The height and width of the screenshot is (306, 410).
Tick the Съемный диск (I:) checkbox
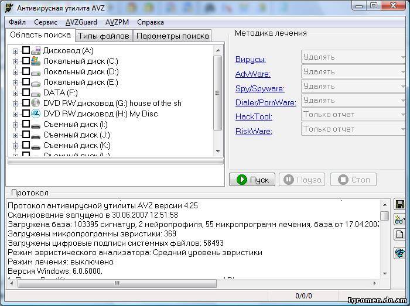tap(26, 124)
